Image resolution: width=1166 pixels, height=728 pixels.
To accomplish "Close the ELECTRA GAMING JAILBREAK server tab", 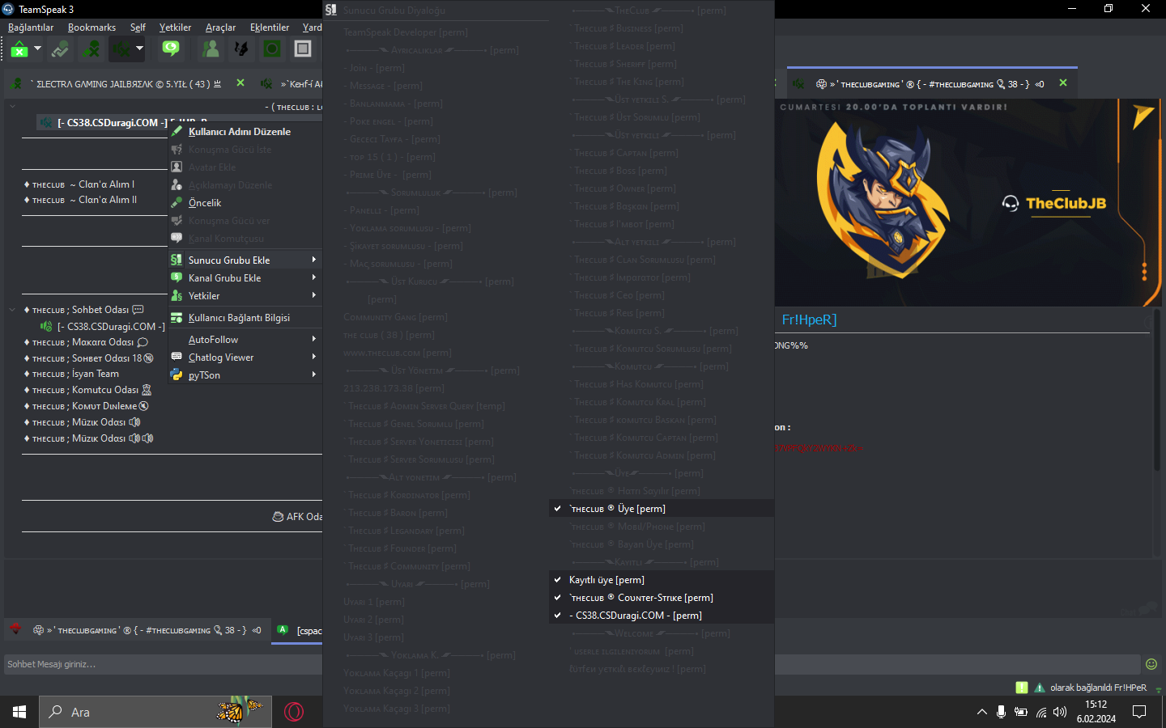I will pyautogui.click(x=240, y=83).
